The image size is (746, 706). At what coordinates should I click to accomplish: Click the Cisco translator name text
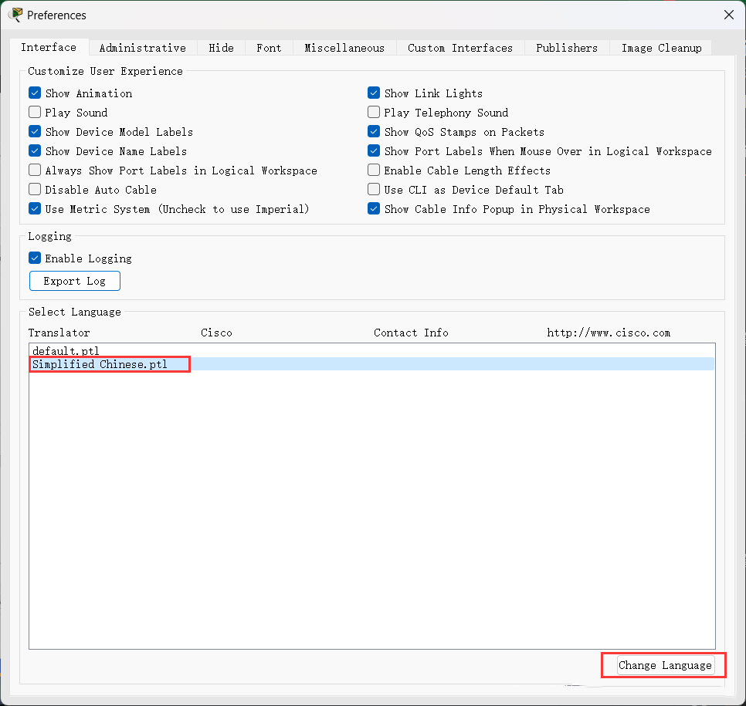(x=216, y=333)
